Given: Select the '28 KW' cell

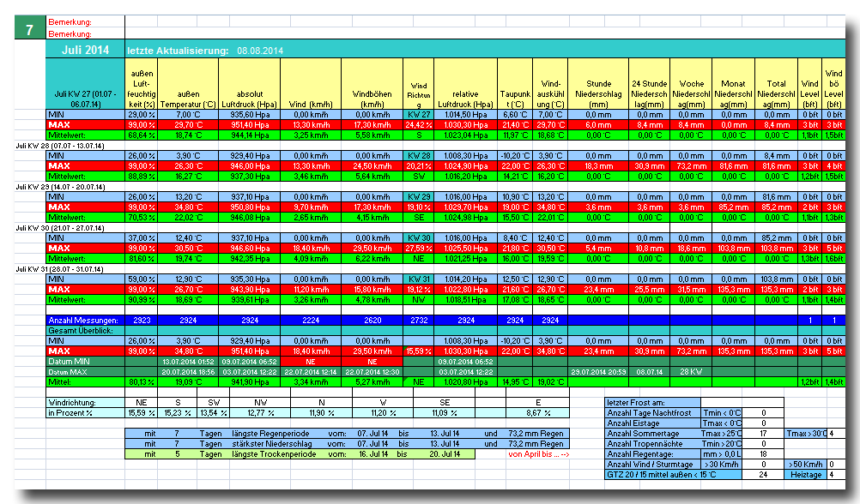Looking at the screenshot, I should pos(691,372).
